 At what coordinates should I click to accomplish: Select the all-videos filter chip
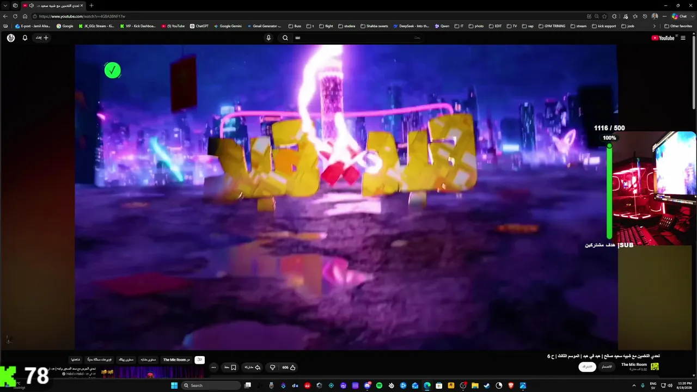point(200,360)
